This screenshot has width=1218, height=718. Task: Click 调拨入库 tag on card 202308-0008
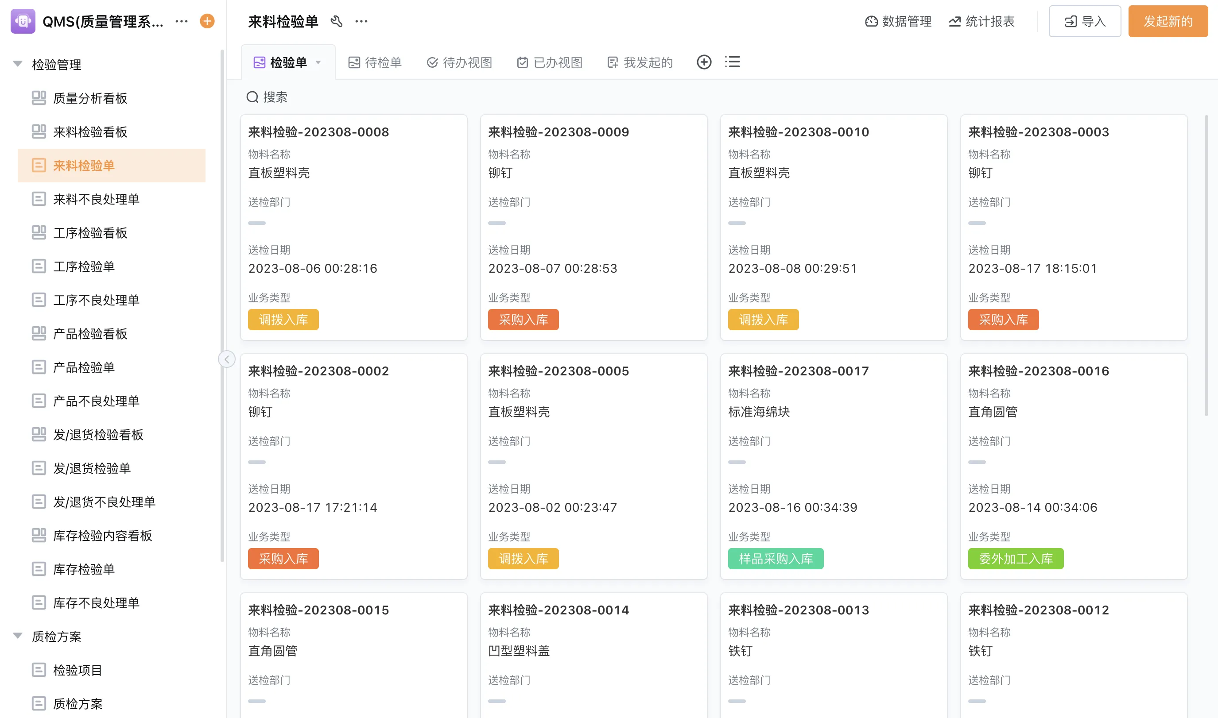pos(283,320)
